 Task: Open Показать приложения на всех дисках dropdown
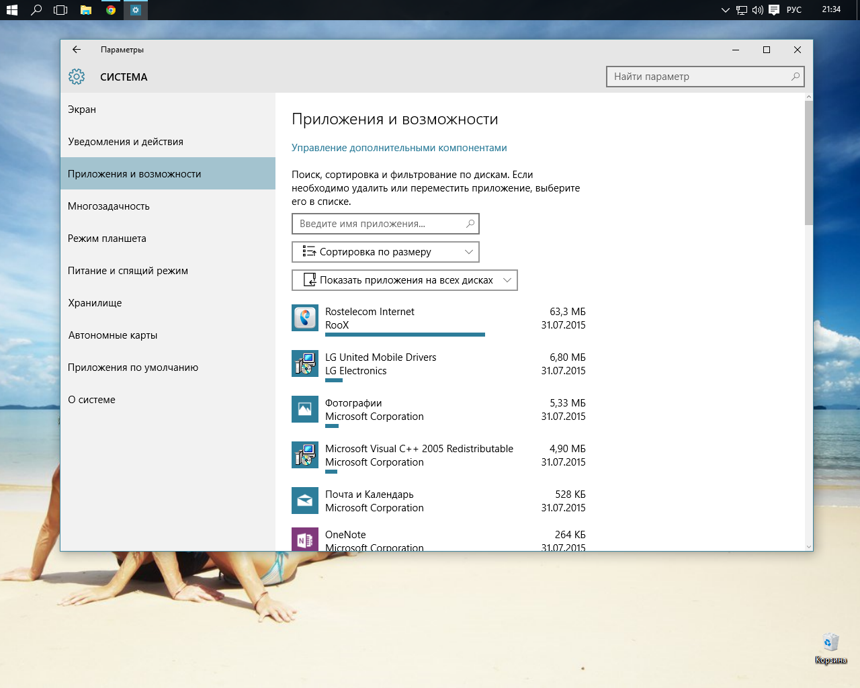[x=404, y=280]
